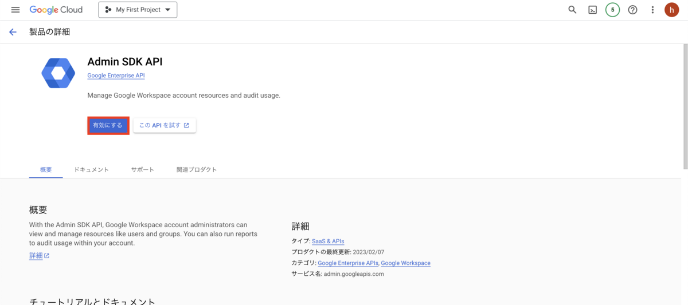Open the three-dot more options menu
The width and height of the screenshot is (688, 305).
652,10
